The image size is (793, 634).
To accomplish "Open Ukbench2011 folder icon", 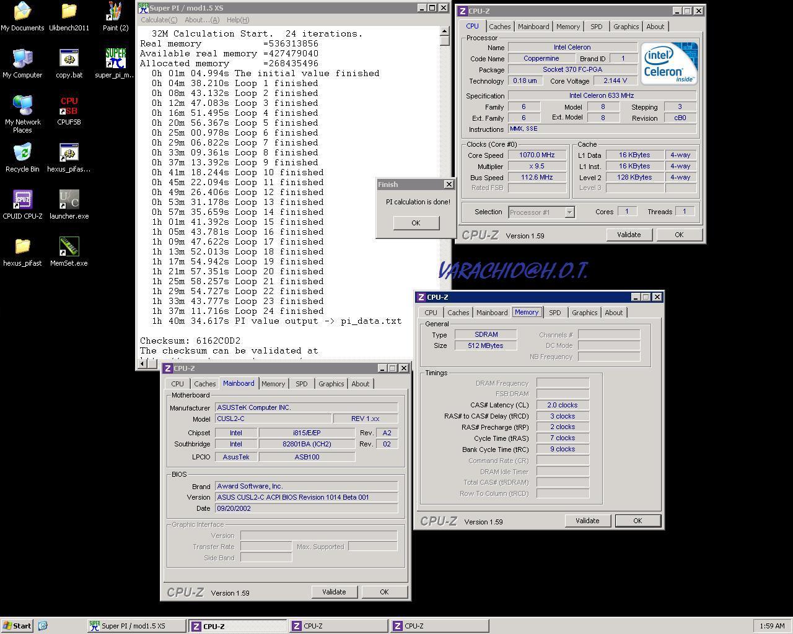I will click(69, 17).
